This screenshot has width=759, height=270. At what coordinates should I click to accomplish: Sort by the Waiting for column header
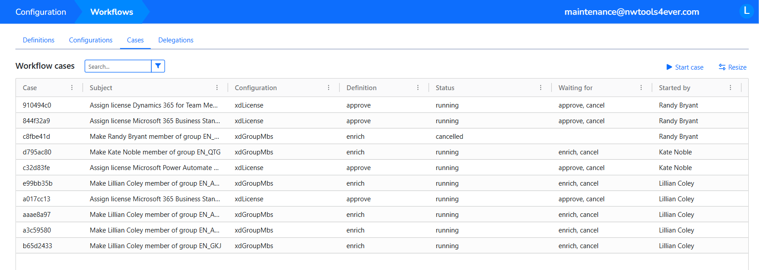(576, 87)
